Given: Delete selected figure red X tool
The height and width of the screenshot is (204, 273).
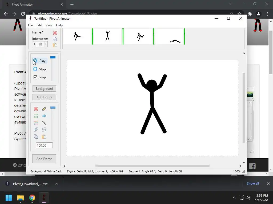Looking at the screenshot, I should click(x=36, y=109).
